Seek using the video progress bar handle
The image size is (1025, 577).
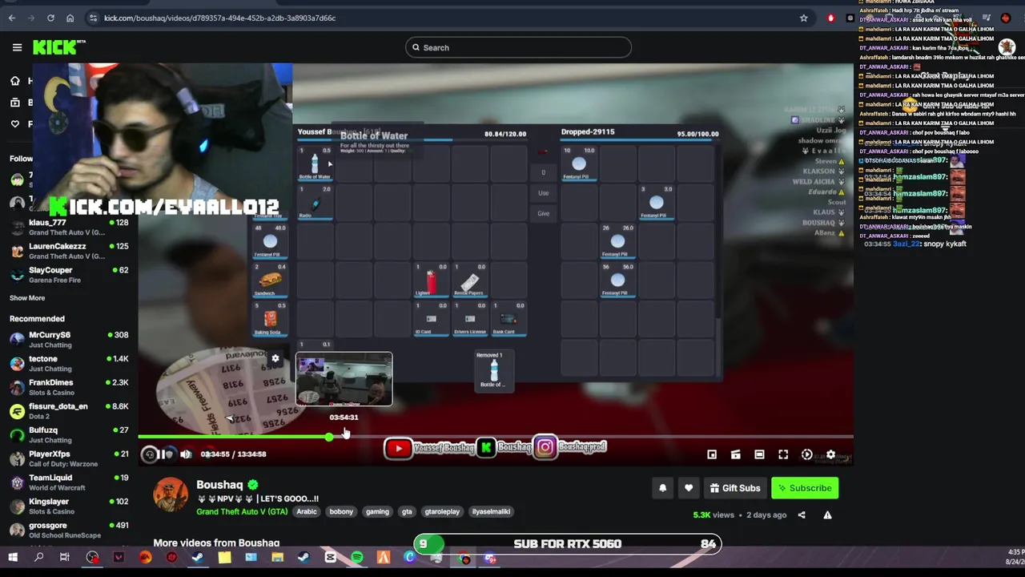[329, 437]
